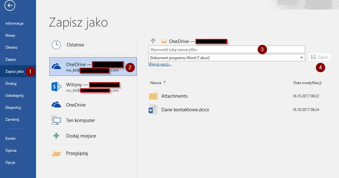
Task: Click the Nazwa sort arrow
Action: (x=164, y=83)
